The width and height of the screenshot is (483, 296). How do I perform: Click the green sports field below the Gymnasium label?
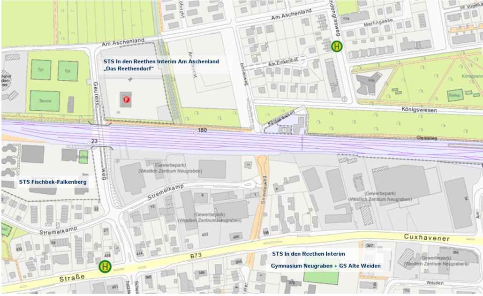point(321,277)
